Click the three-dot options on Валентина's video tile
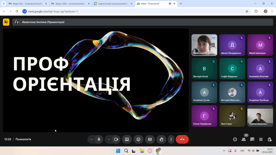 [213, 38]
